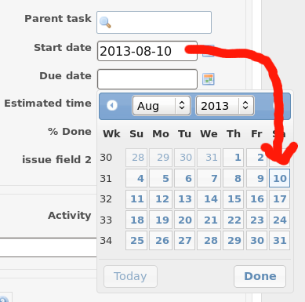Click into the Parent task field

click(x=154, y=22)
